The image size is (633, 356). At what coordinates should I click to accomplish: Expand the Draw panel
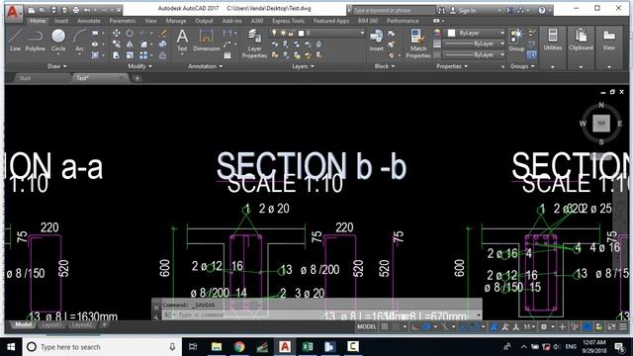click(x=56, y=66)
